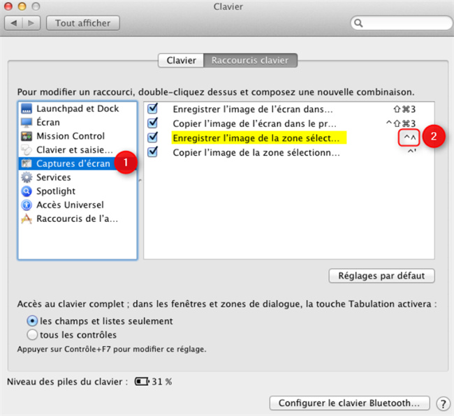
Task: Select Launchpad et Dock icon in sidebar
Action: click(x=27, y=108)
